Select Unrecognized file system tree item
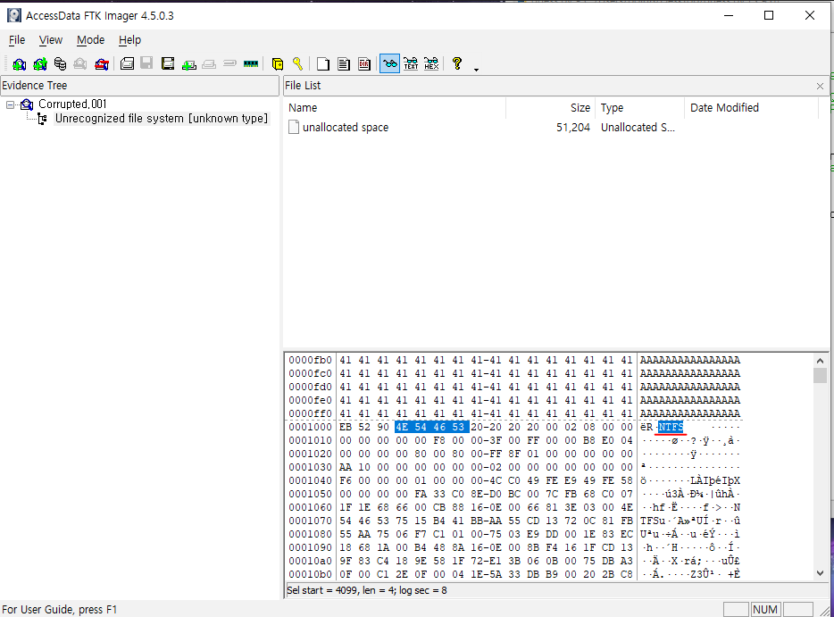Viewport: 834px width, 617px height. click(162, 119)
